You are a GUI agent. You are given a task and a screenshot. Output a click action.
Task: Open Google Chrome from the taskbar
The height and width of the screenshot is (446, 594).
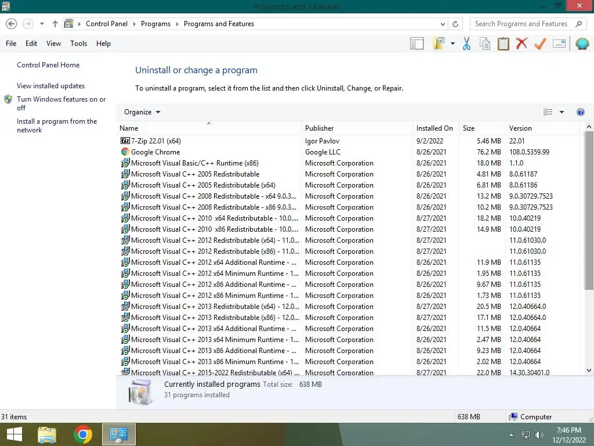[x=82, y=434]
